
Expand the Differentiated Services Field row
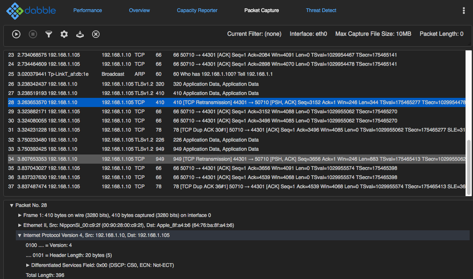click(28, 265)
